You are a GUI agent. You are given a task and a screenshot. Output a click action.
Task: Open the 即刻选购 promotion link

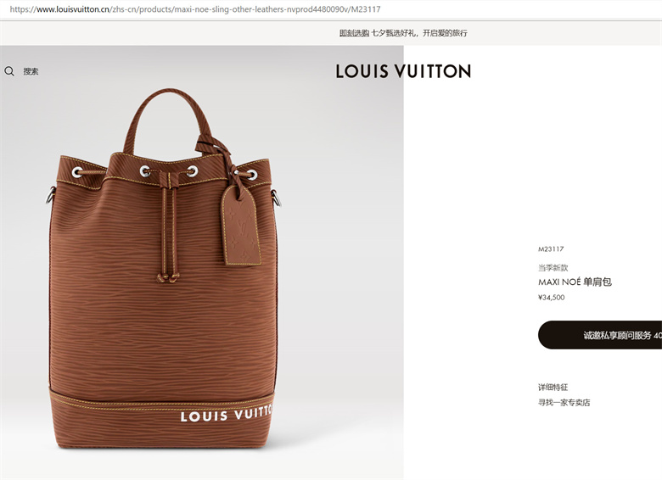click(x=354, y=33)
